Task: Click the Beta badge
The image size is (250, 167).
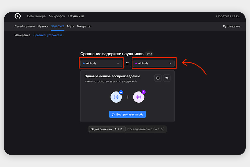Action: click(149, 54)
